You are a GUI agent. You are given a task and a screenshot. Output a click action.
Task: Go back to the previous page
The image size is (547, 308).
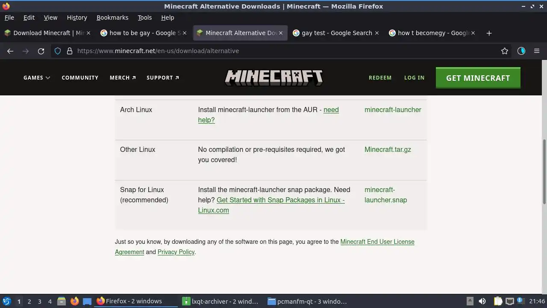(x=10, y=51)
